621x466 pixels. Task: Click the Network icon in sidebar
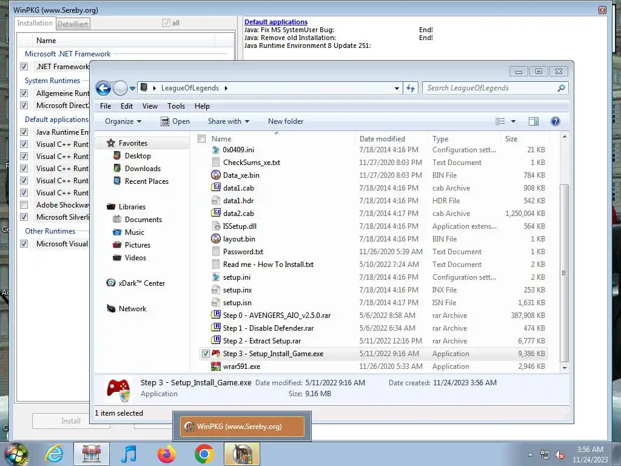coord(111,308)
